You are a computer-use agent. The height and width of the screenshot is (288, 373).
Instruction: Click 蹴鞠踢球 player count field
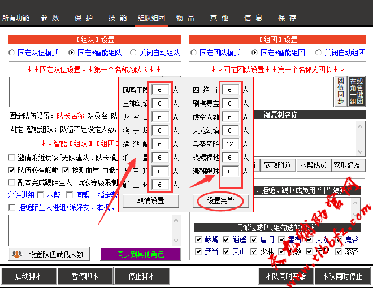click(x=230, y=171)
